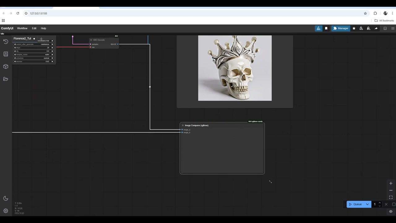This screenshot has height=223, width=396.
Task: Click the denoise value field
Action: [33, 61]
